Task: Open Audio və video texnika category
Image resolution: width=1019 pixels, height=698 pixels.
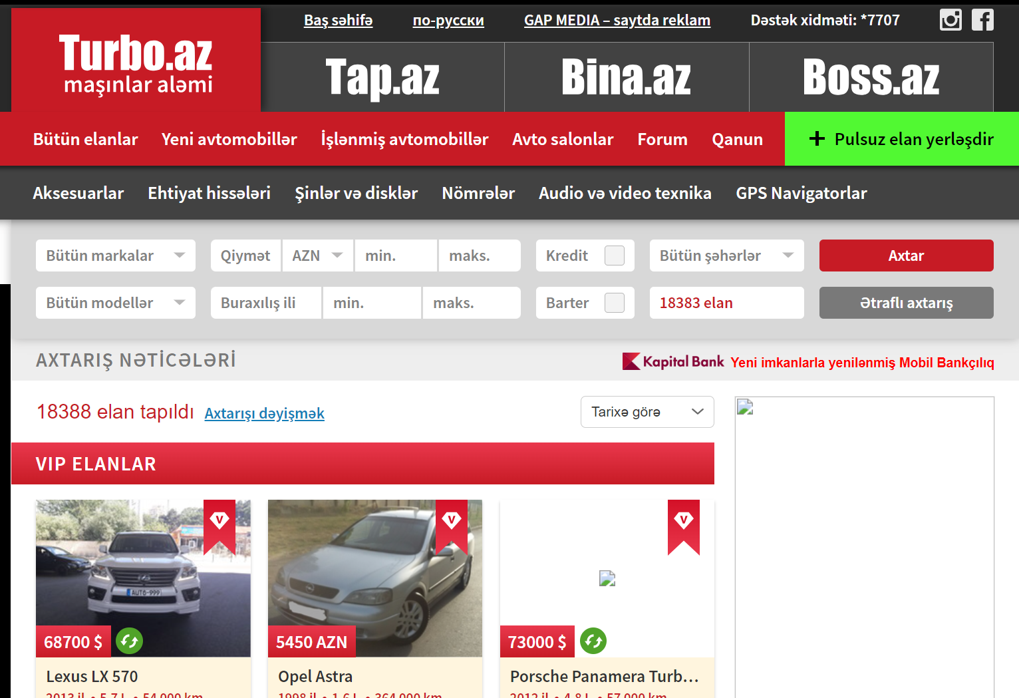Action: click(x=625, y=193)
